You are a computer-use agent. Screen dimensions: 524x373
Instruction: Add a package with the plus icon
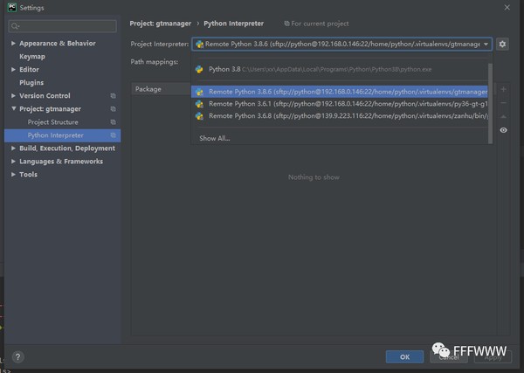click(503, 89)
